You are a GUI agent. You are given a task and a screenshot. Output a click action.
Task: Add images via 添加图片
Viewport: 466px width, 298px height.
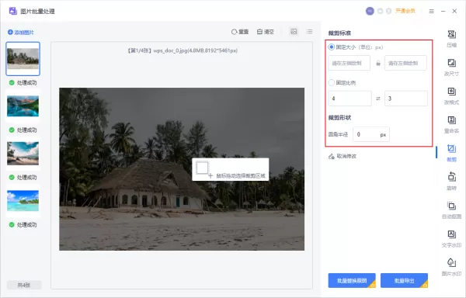click(20, 32)
